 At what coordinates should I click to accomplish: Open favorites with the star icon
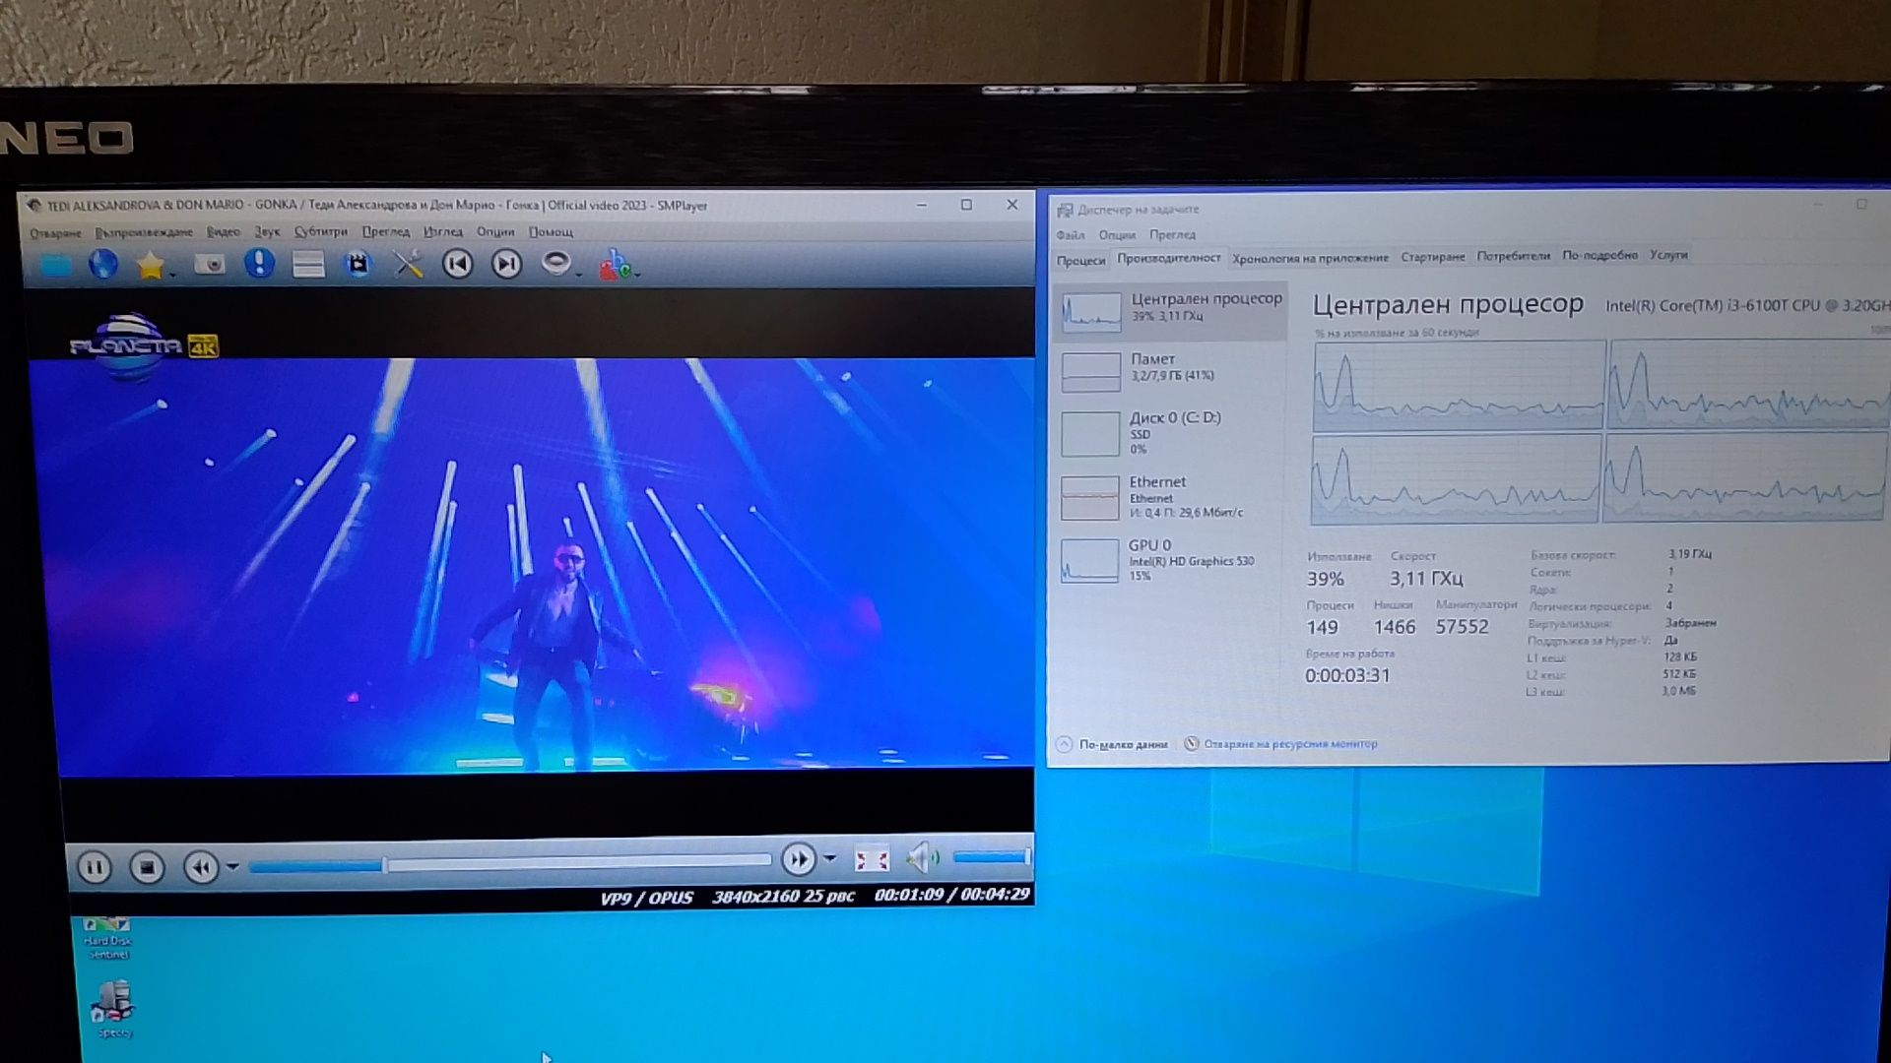pos(150,265)
